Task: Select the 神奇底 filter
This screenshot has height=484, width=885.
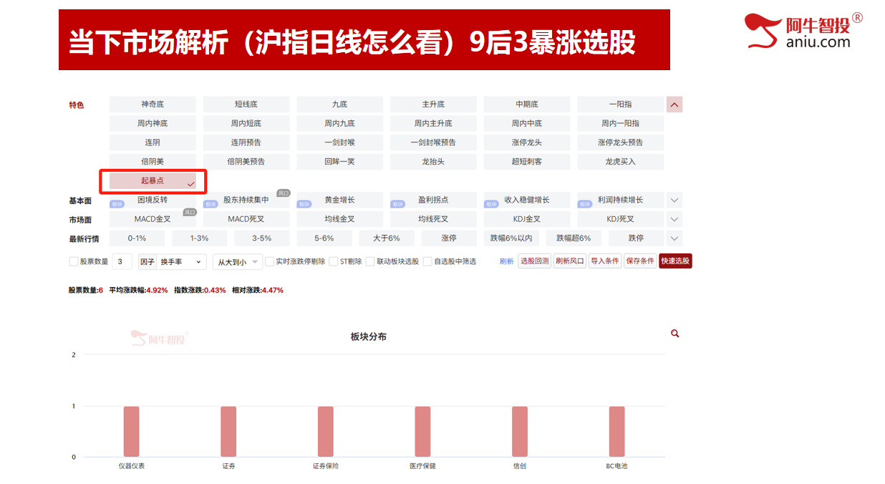Action: [x=153, y=105]
